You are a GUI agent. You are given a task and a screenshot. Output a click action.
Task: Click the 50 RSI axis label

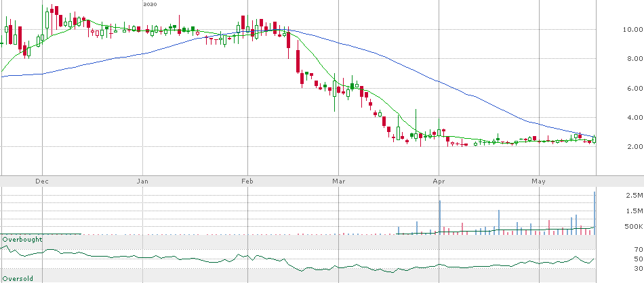pyautogui.click(x=638, y=259)
